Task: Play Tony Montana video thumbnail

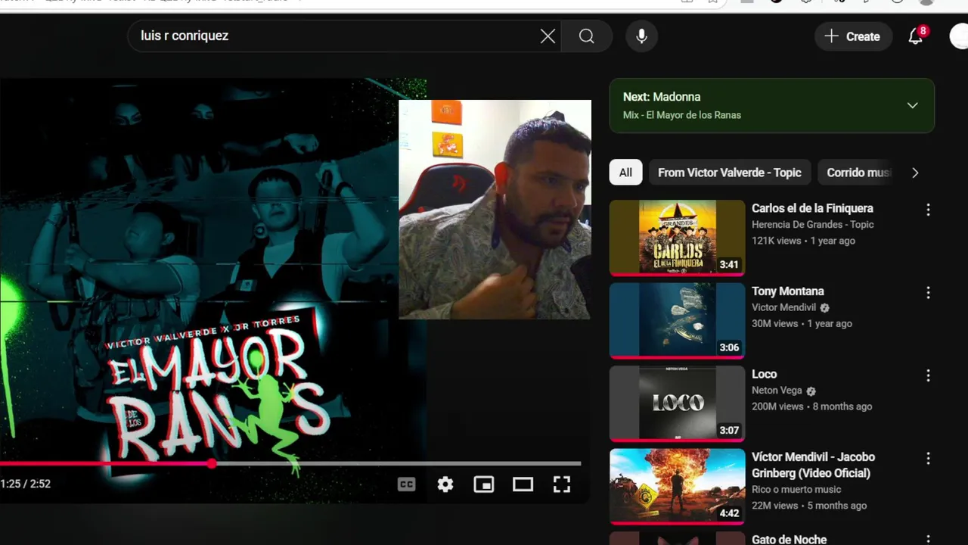Action: pyautogui.click(x=677, y=321)
